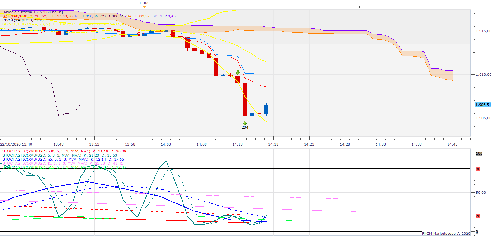The image size is (493, 236).
Task: Click the red STOCHASTIC(XAU/USD.m30) indicator label
Action: pyautogui.click(x=46, y=151)
